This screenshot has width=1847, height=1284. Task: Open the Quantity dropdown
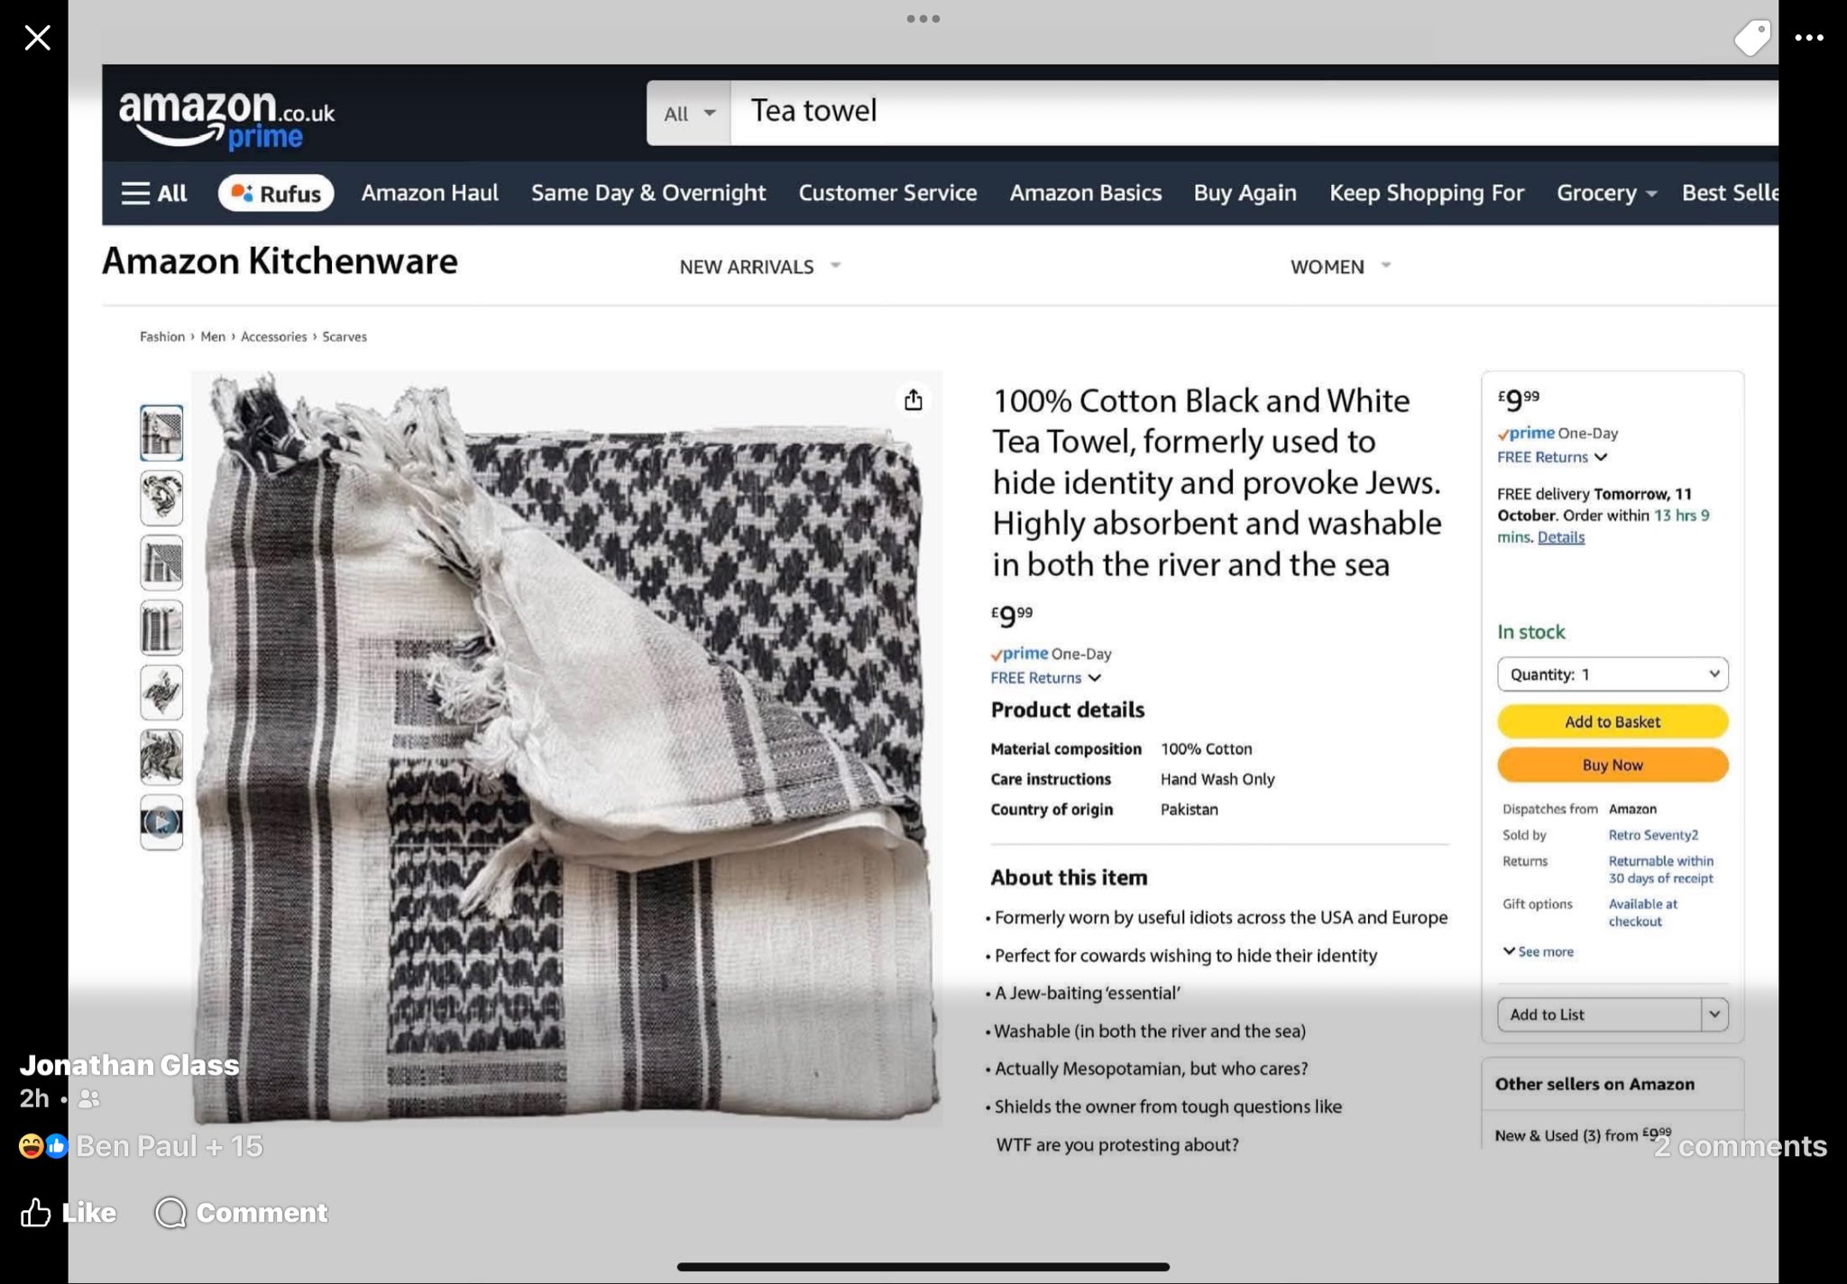click(x=1612, y=674)
